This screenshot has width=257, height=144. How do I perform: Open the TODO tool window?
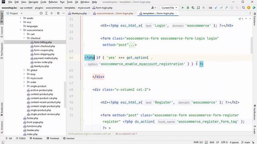tap(20, 138)
